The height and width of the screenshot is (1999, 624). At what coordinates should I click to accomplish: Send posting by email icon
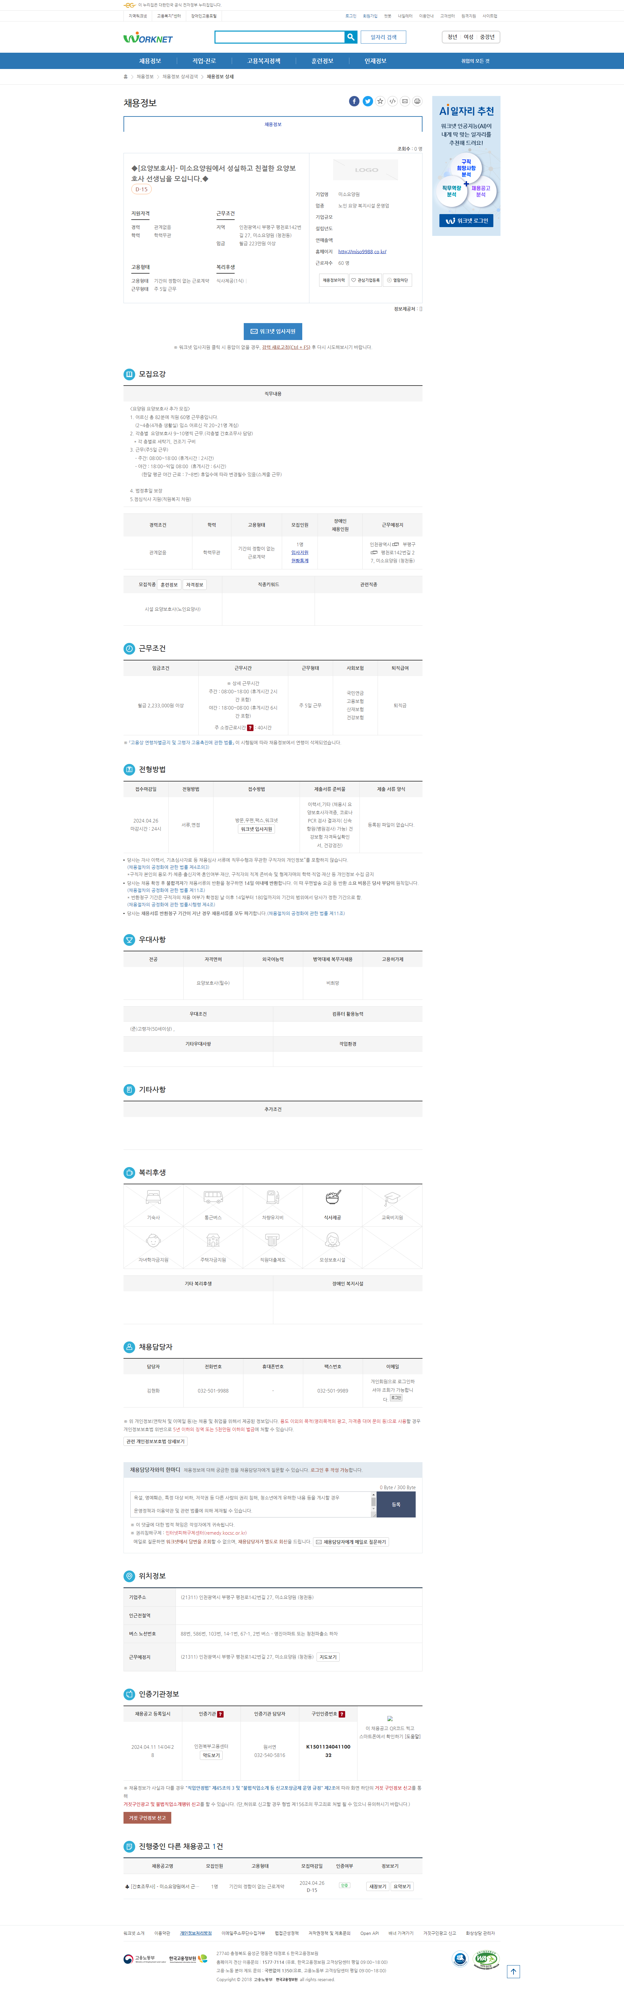point(405,102)
